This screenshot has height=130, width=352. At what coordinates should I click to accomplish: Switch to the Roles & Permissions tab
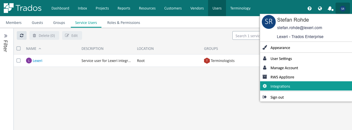tap(124, 22)
